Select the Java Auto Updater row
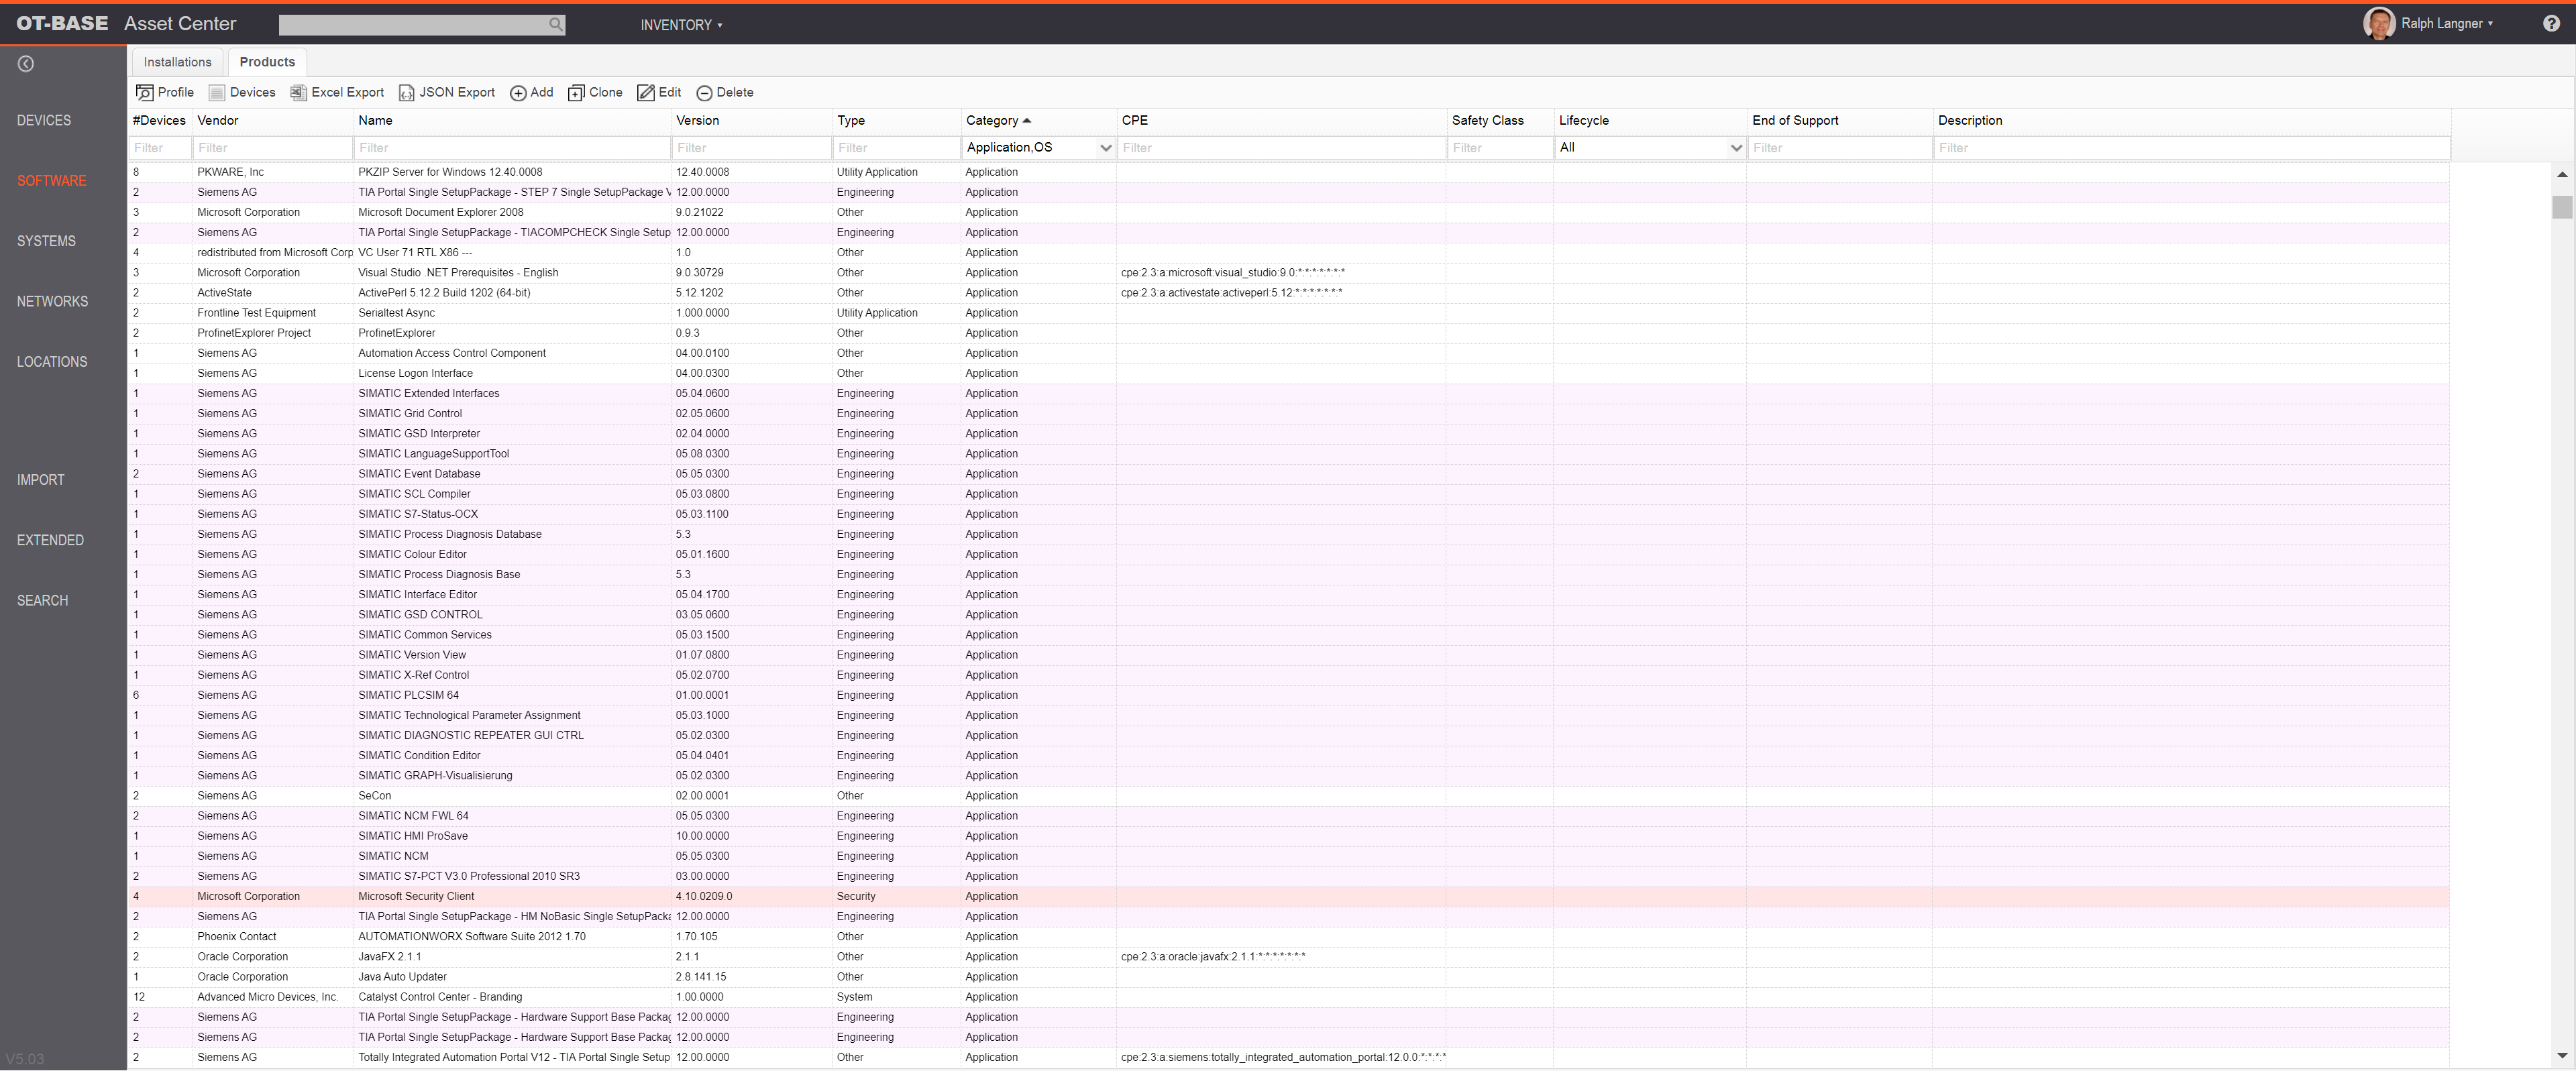Viewport: 2576px width, 1073px height. pos(1288,977)
